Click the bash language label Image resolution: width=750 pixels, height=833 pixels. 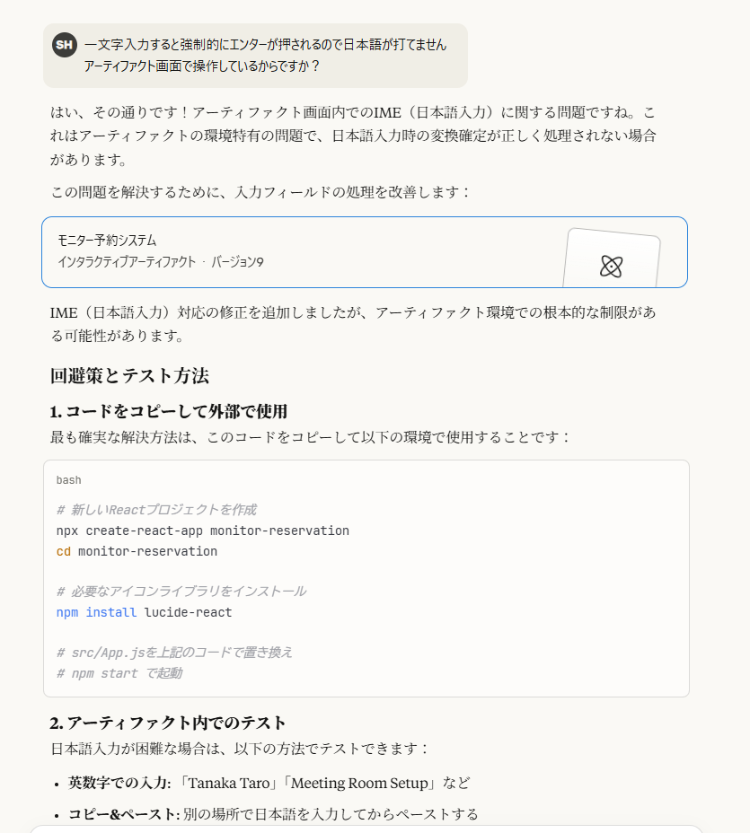[68, 480]
